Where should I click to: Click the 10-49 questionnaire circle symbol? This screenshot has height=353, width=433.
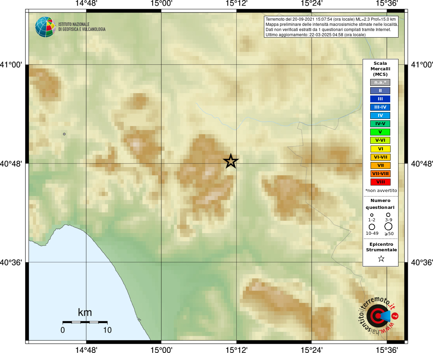coord(372,227)
